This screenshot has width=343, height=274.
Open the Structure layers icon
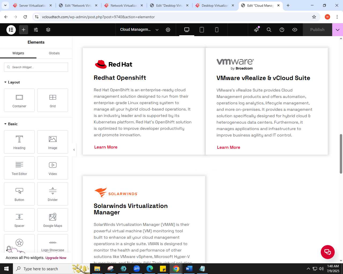(x=48, y=30)
